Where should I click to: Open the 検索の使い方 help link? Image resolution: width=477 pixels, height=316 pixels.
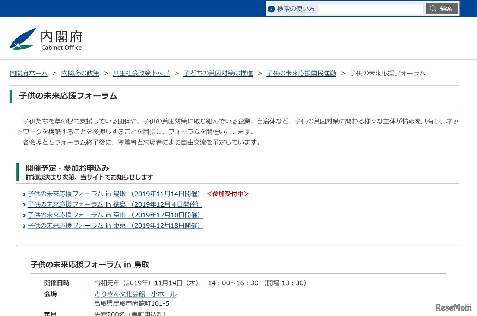coord(296,9)
